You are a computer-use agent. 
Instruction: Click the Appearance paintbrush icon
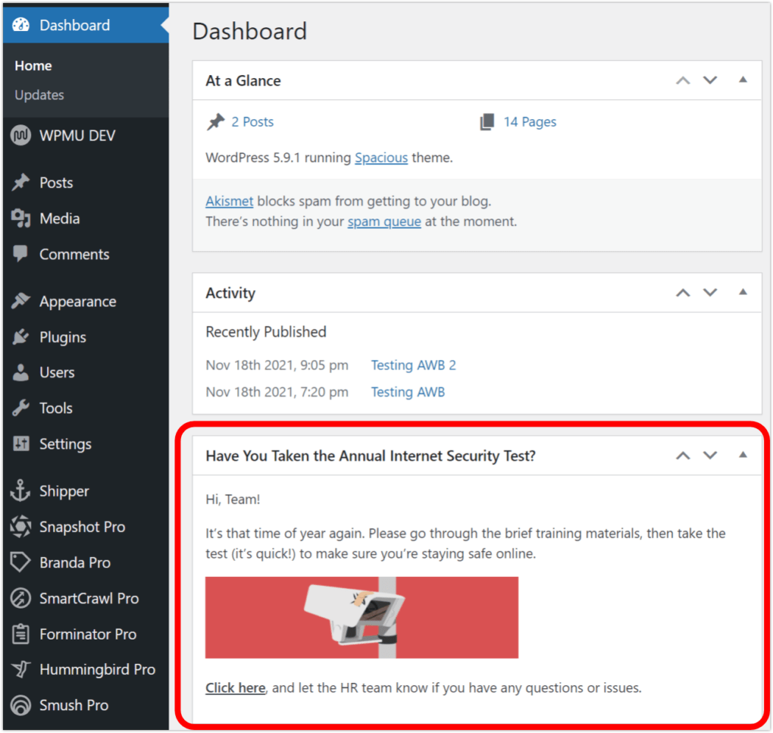21,301
